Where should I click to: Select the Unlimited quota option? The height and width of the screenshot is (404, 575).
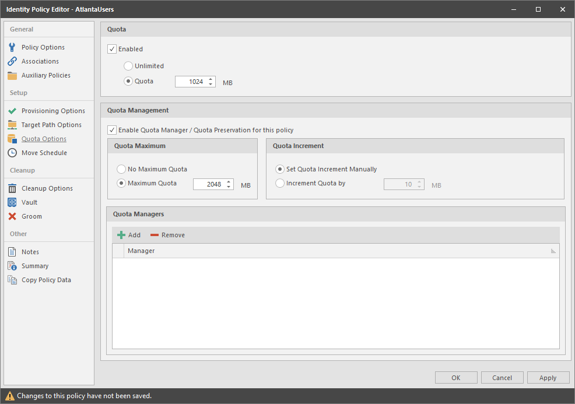tap(128, 65)
